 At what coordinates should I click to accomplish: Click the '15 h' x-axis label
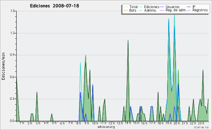pyautogui.click(x=136, y=123)
